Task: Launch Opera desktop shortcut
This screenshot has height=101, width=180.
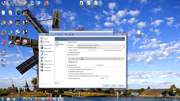Action: [3, 43]
